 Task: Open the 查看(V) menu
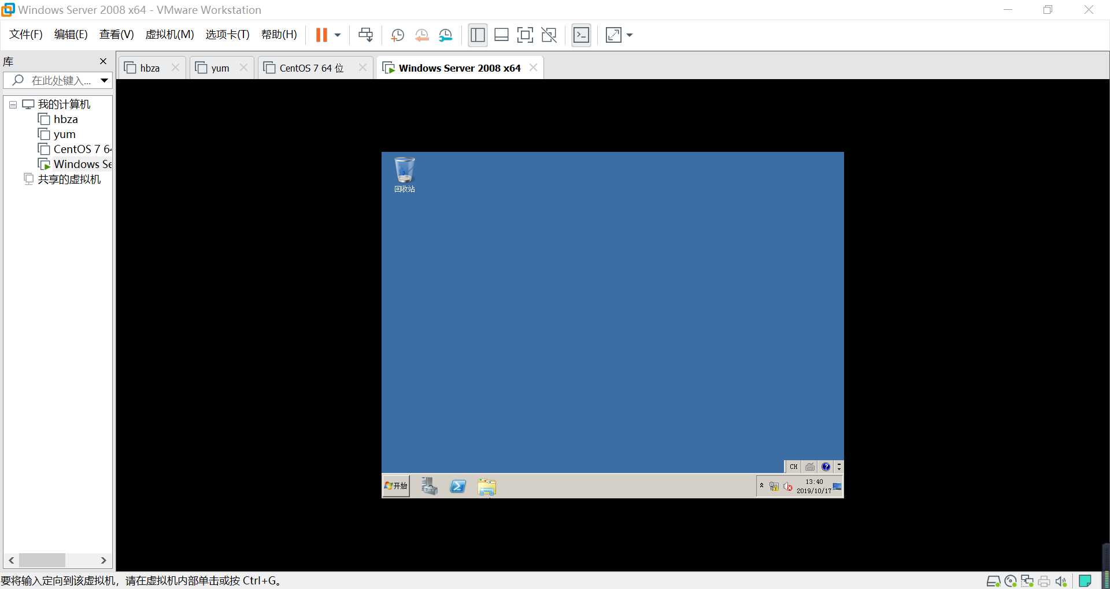(116, 35)
